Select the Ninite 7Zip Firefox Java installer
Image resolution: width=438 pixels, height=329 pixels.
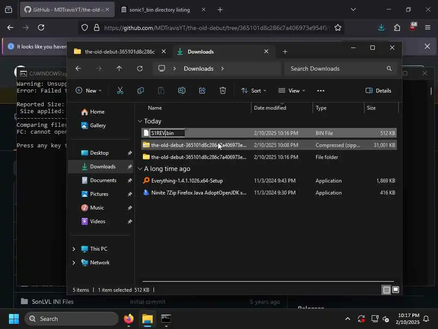(269, 192)
